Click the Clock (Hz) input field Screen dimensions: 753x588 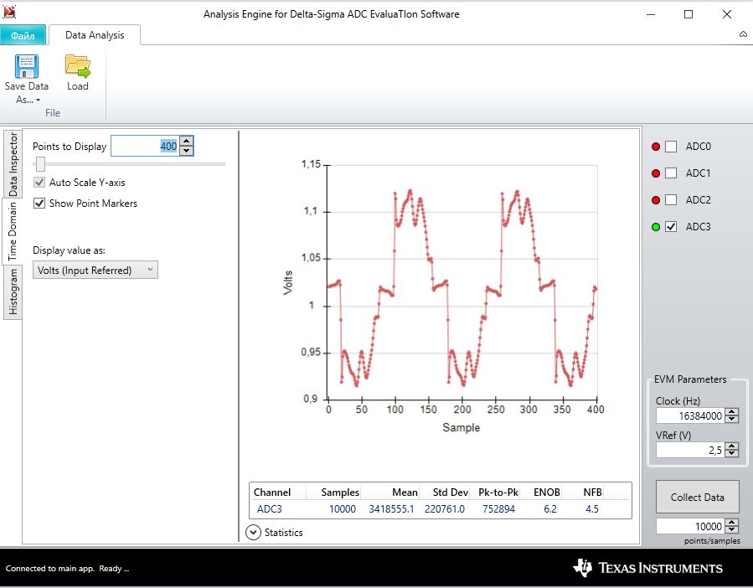click(690, 415)
